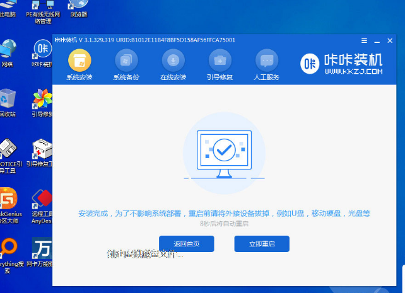
Task: Click the 人工服务 support chat icon
Action: pyautogui.click(x=266, y=62)
